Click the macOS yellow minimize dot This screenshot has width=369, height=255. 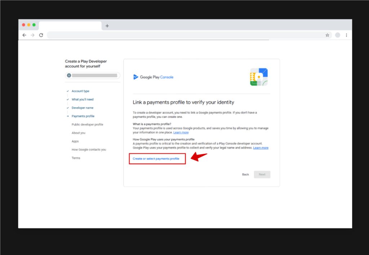[29, 25]
